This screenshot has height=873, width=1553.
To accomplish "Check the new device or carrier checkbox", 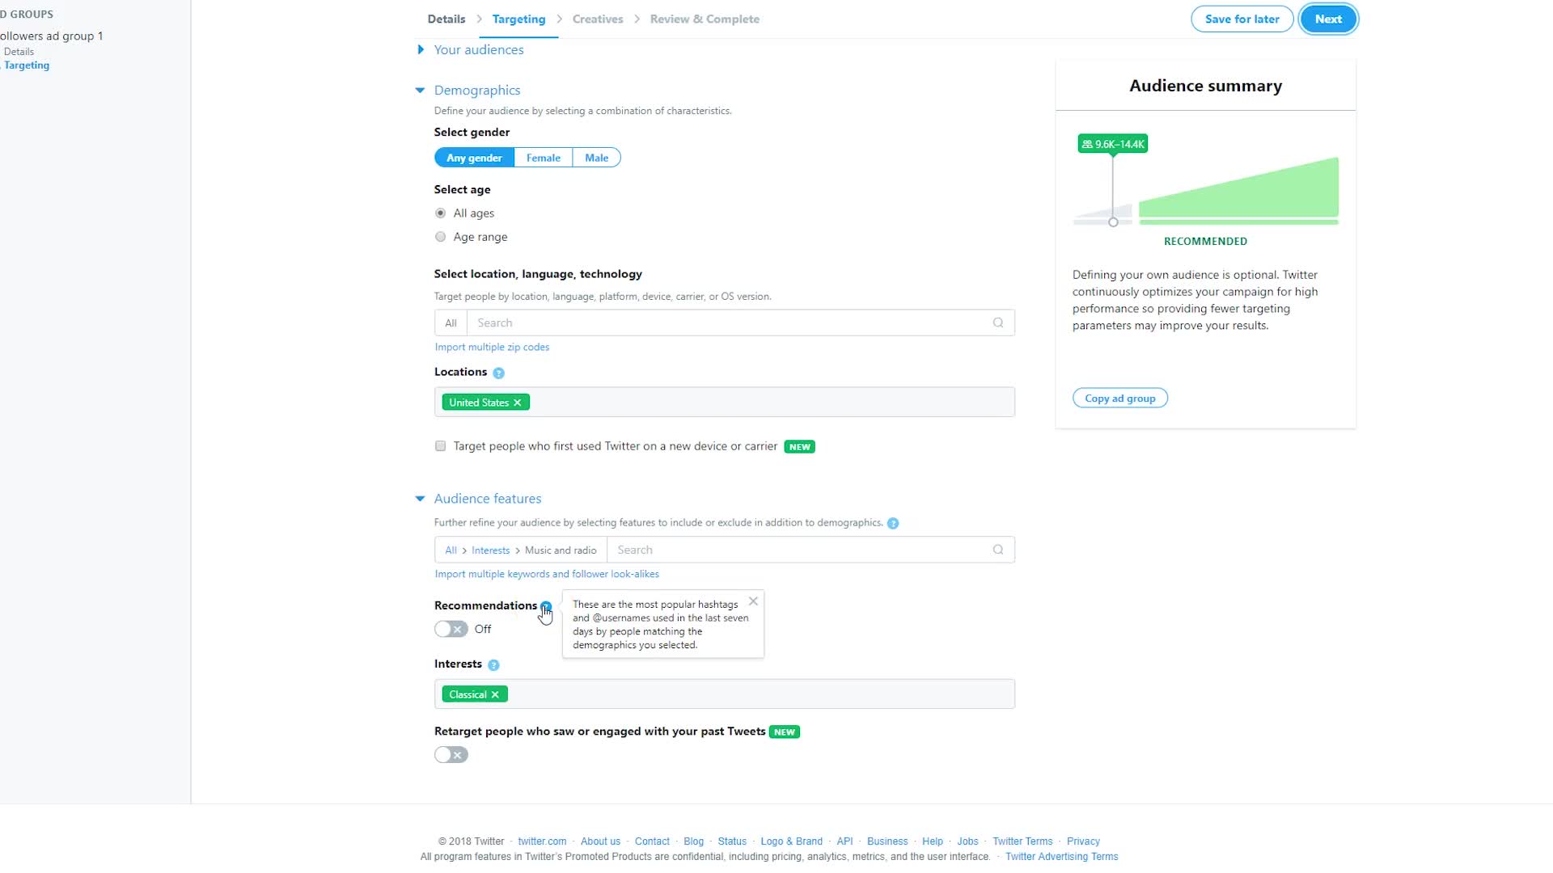I will click(440, 446).
